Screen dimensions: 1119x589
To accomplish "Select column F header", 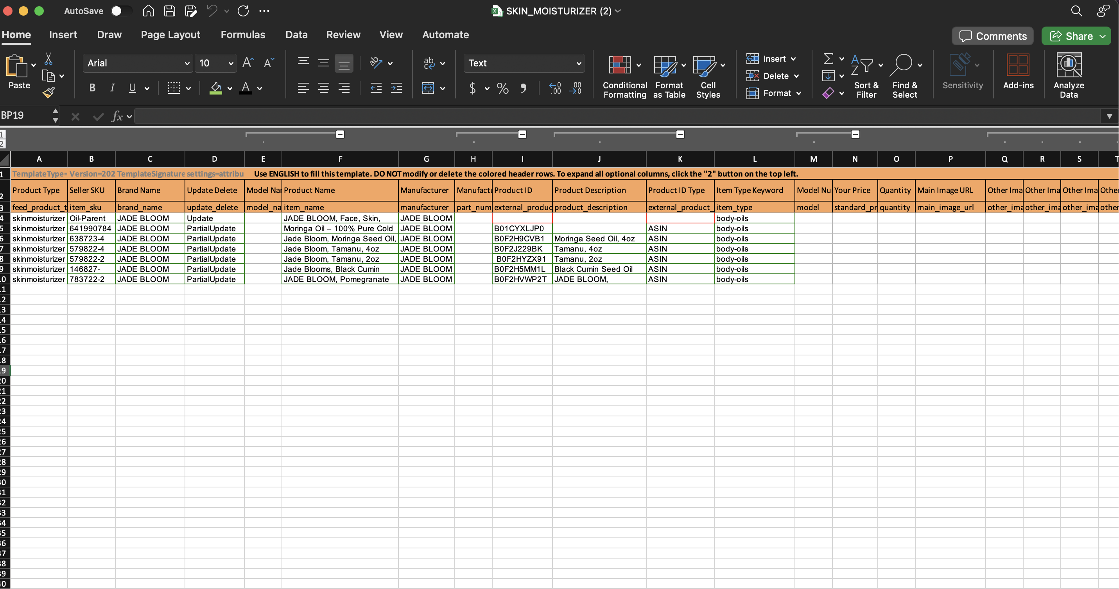I will (x=340, y=159).
